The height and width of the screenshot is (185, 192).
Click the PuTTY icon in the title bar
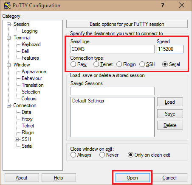click(7, 6)
